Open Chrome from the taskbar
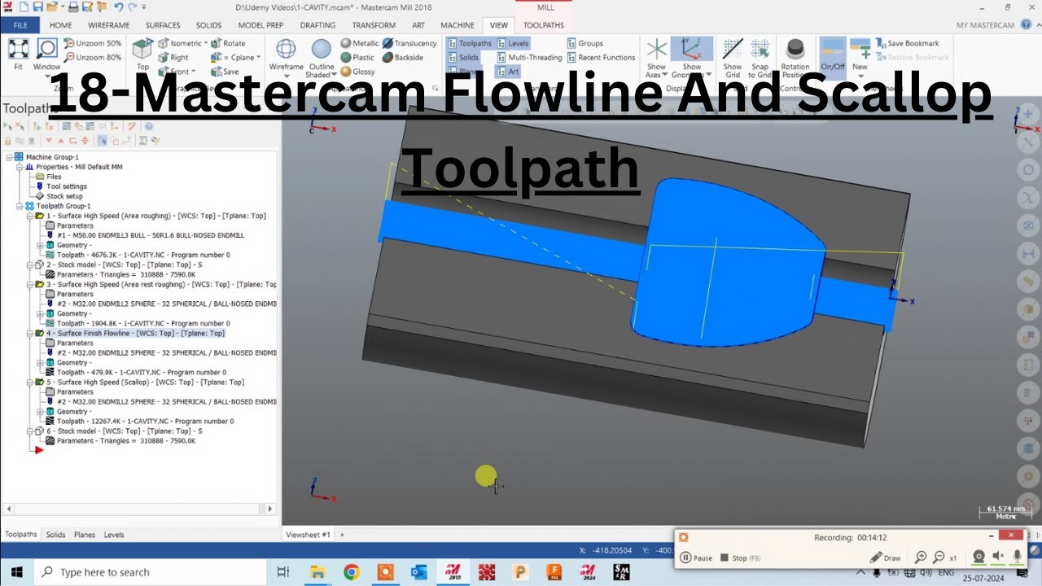The image size is (1042, 586). point(352,572)
